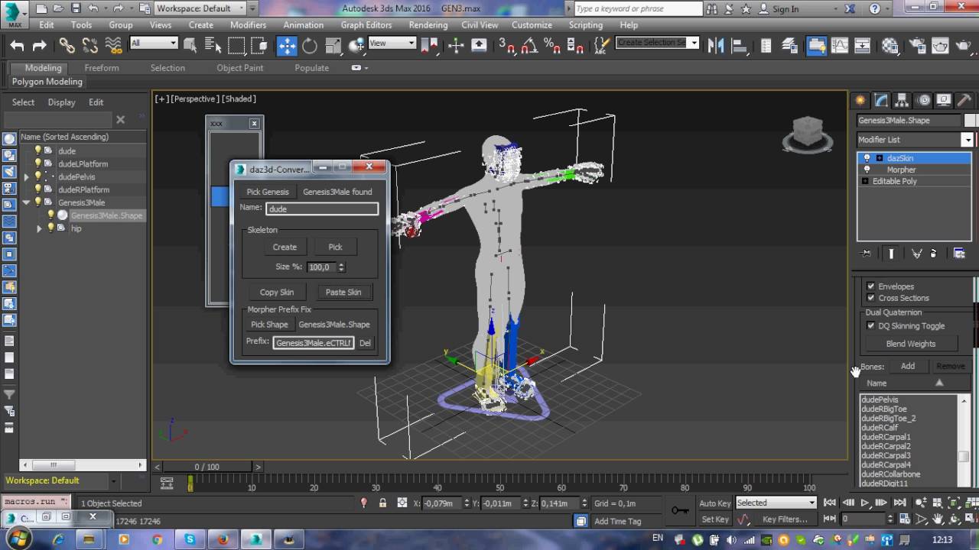
Task: Switch to the Hierarchy command panel tab
Action: pos(903,100)
